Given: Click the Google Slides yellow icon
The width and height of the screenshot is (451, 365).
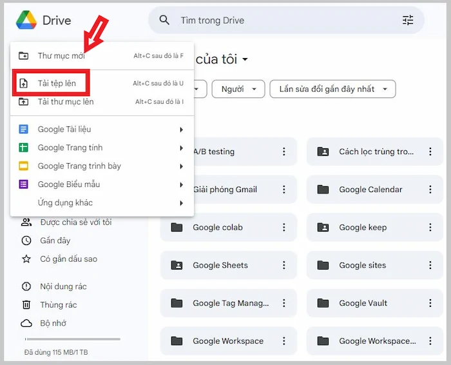Looking at the screenshot, I should (23, 166).
